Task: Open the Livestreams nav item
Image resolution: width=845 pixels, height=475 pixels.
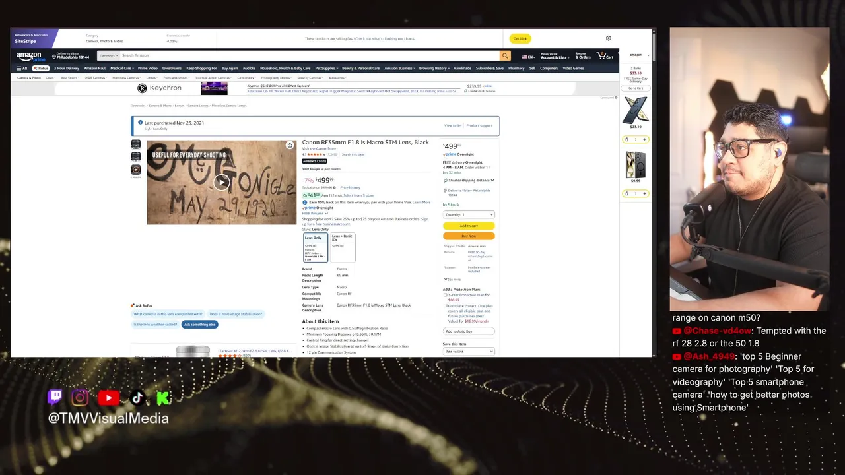Action: (172, 68)
